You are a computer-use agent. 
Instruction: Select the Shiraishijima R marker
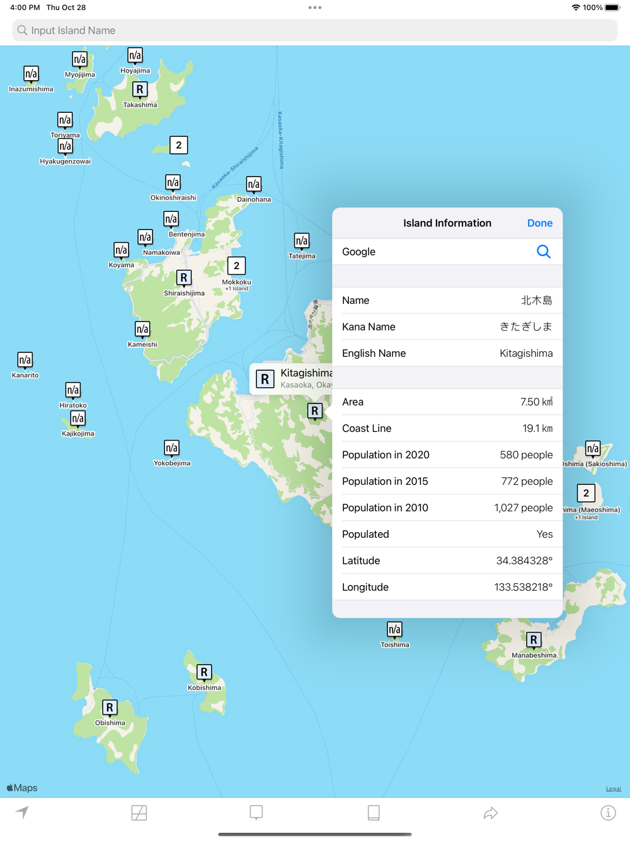tap(184, 278)
